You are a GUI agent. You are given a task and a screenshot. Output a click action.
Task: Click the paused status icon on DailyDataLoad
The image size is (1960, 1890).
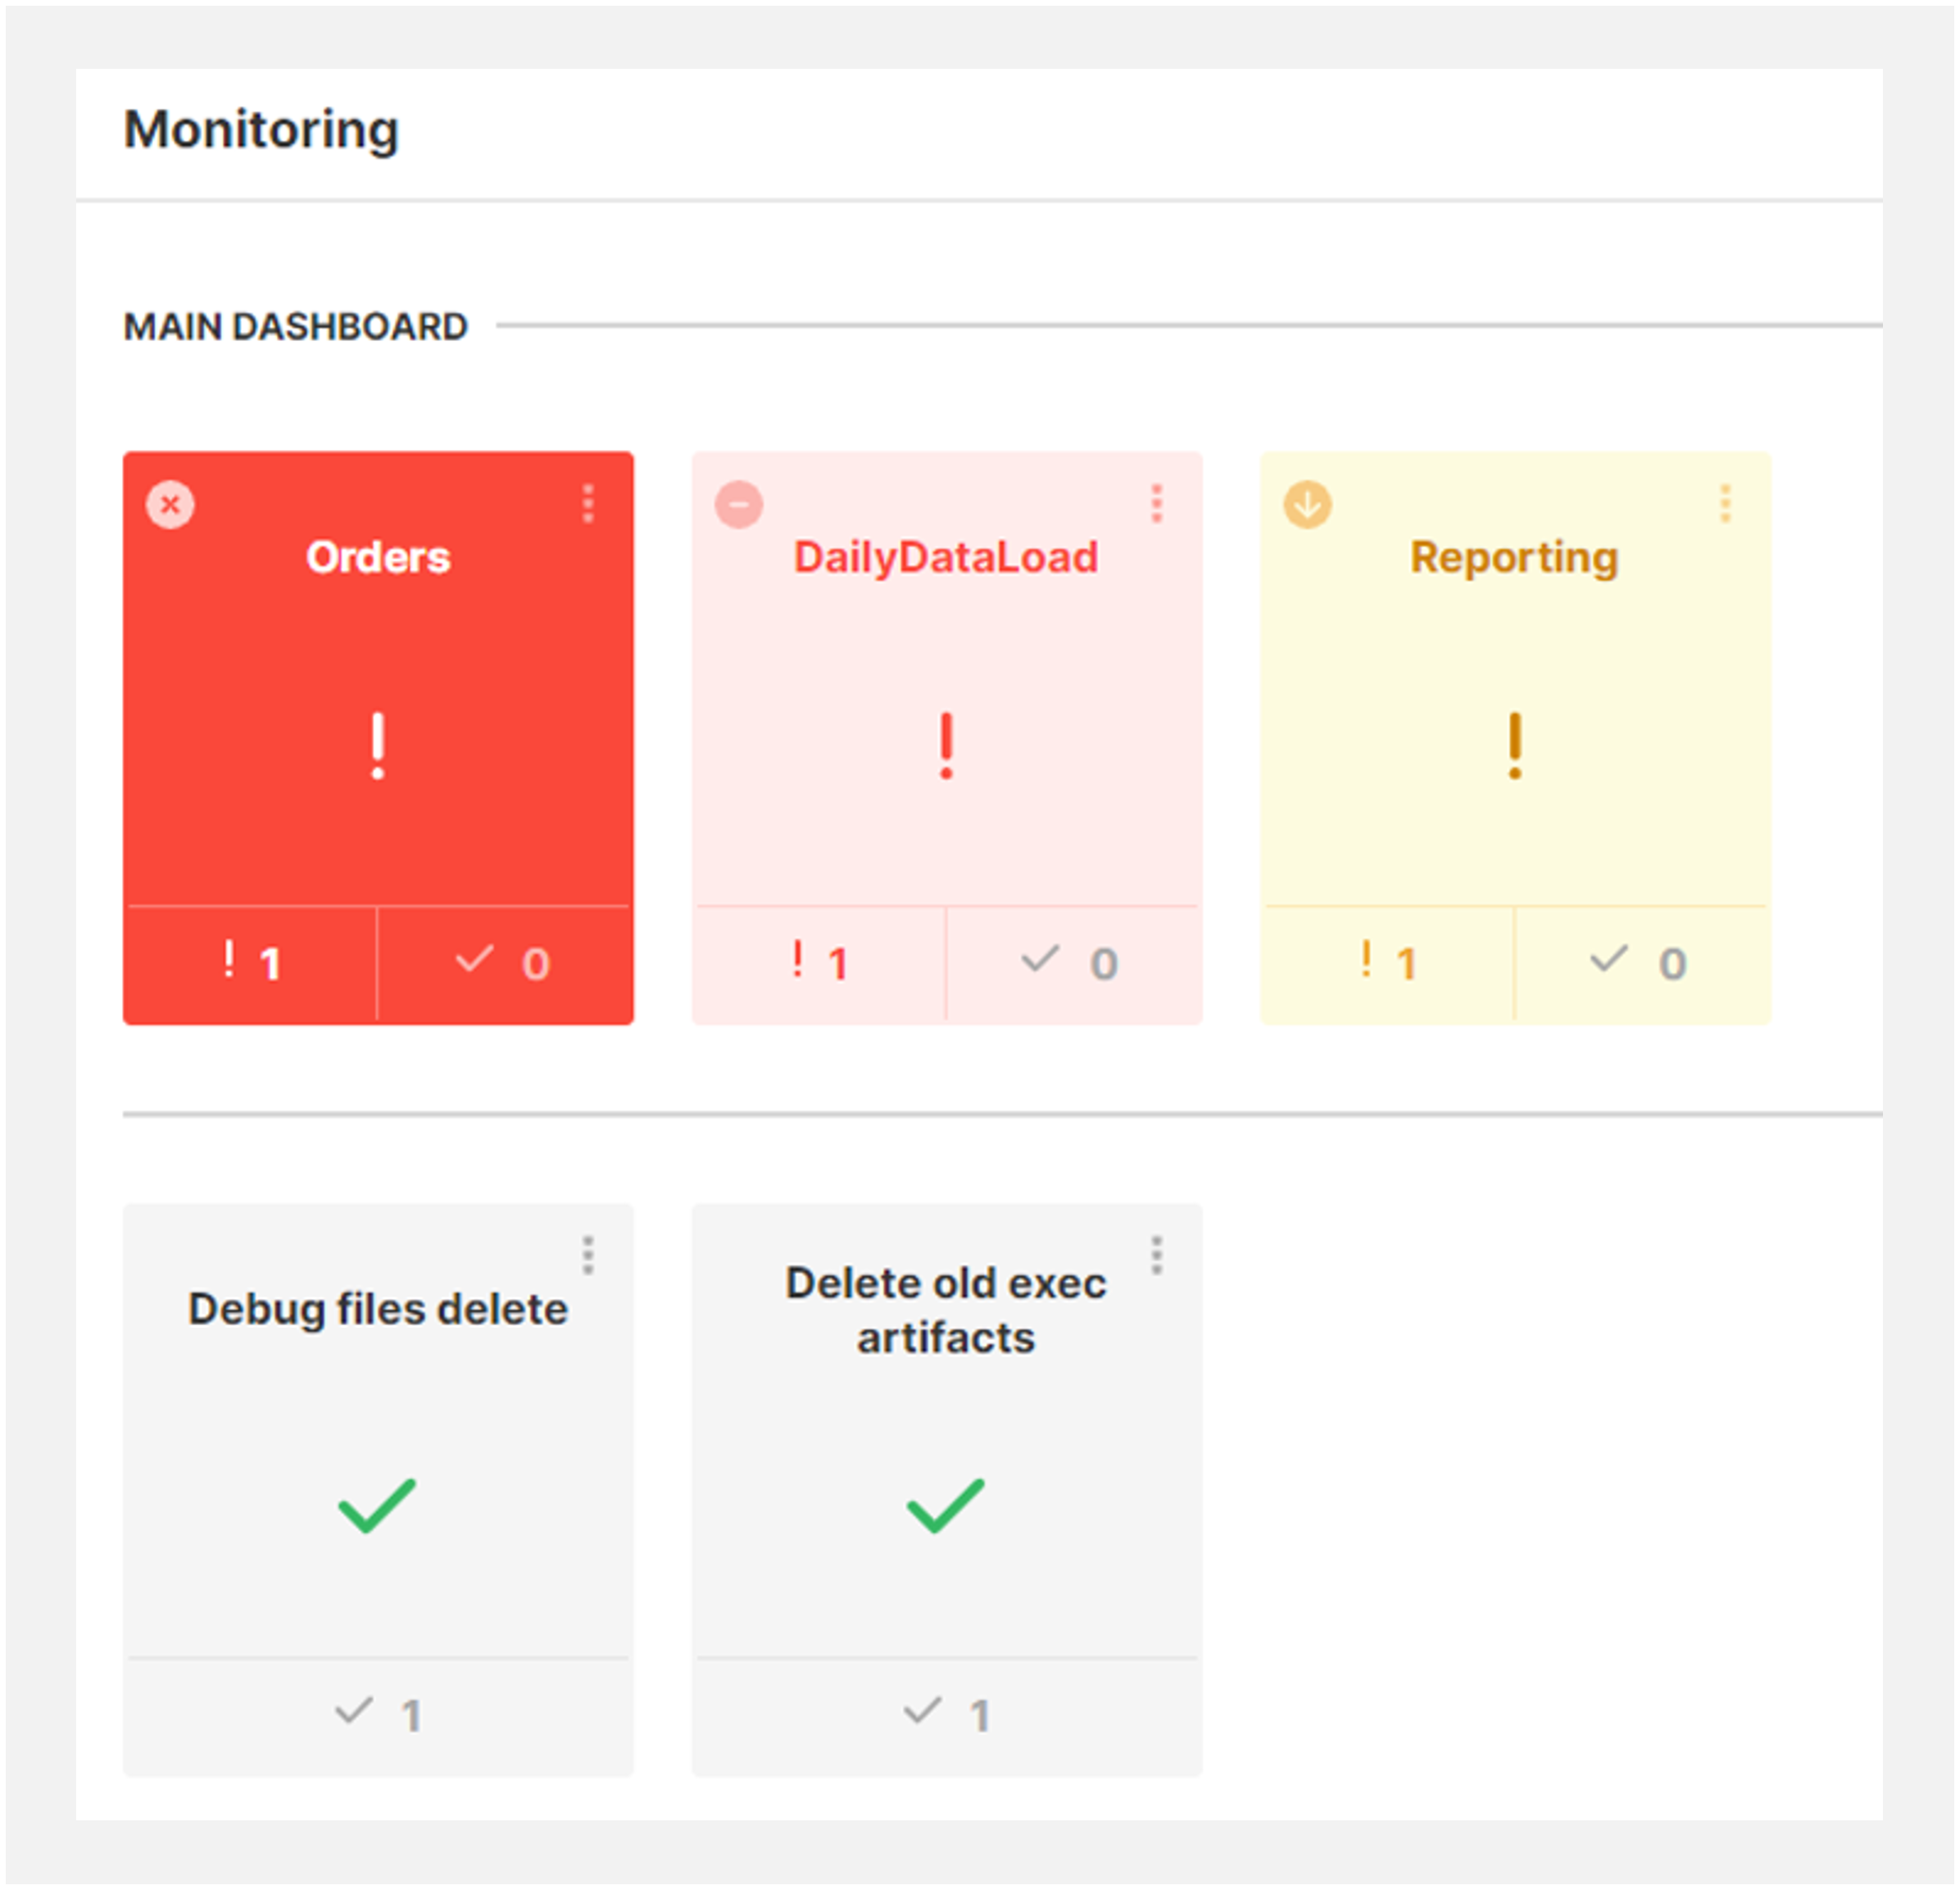(x=738, y=505)
